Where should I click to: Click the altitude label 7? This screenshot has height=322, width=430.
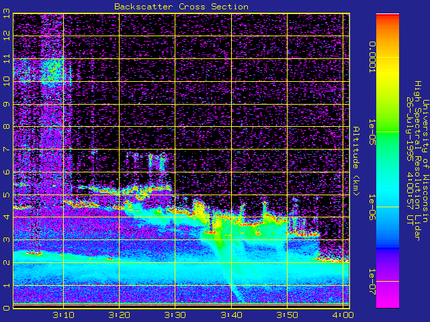(6, 149)
